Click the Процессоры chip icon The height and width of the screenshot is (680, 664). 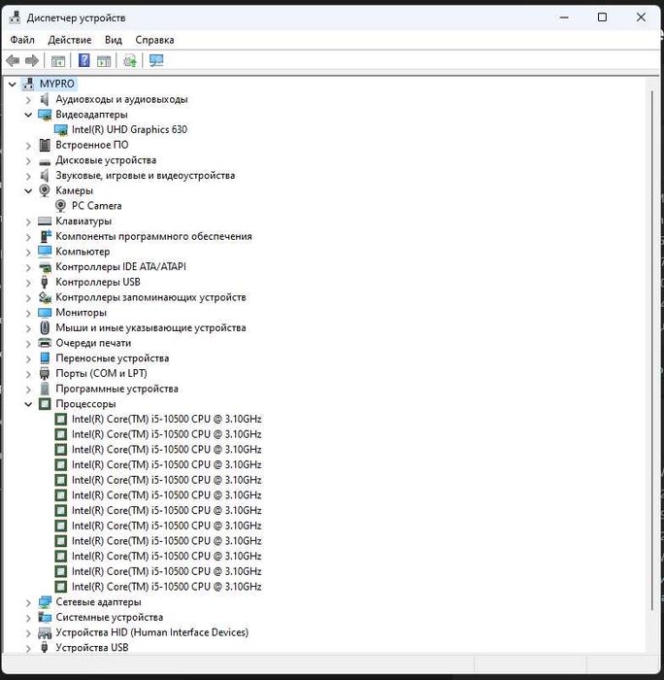point(45,404)
